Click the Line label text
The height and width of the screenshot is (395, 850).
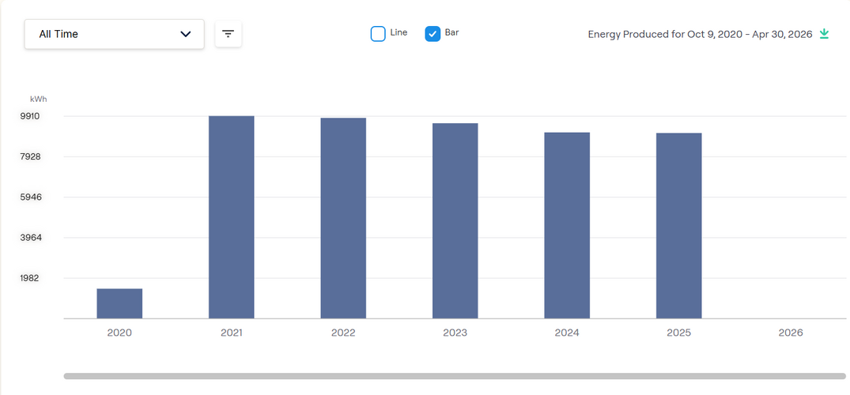coord(399,33)
